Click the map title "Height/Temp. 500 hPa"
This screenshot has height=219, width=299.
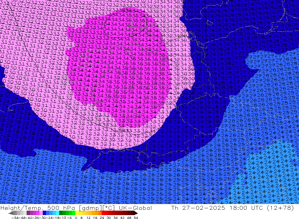tap(37, 208)
